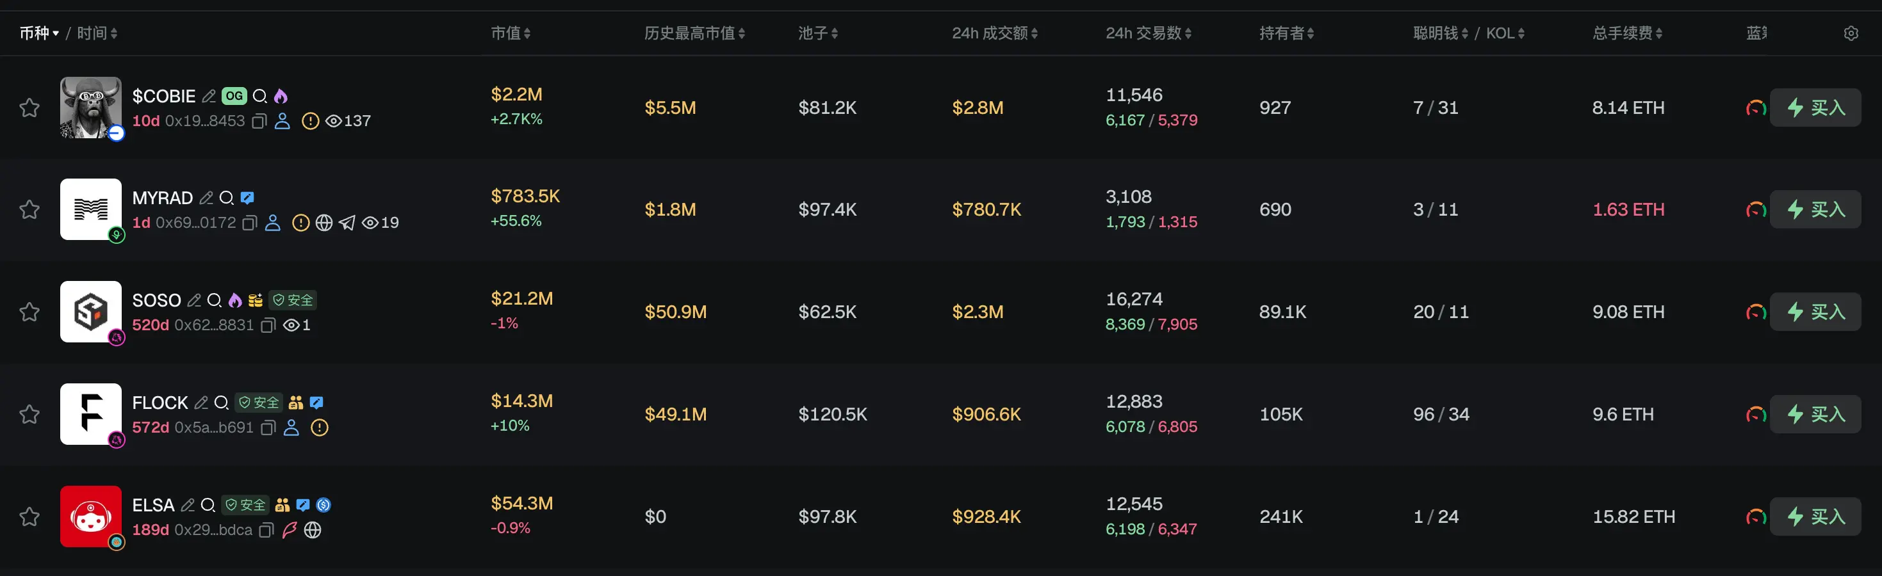Open FLOCK logo thumbnail
1882x576 pixels.
90,414
